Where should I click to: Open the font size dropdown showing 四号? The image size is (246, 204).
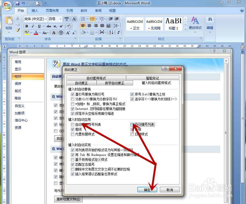[60, 19]
